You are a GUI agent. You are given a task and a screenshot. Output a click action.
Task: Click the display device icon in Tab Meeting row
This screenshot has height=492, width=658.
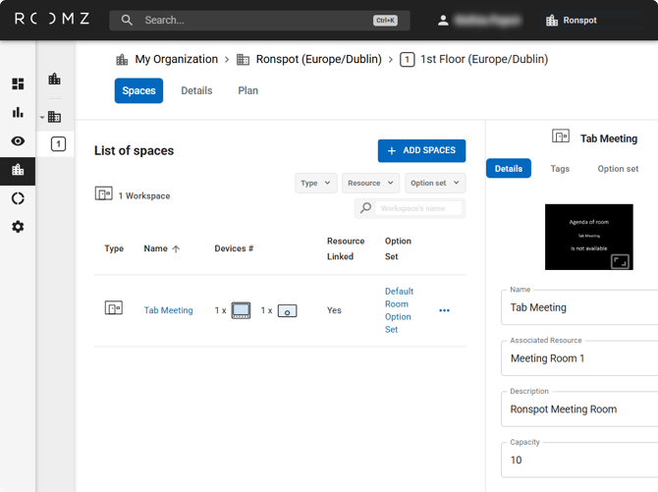click(x=241, y=310)
